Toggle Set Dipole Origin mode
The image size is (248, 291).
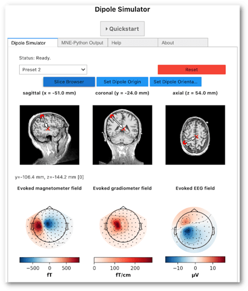tap(122, 81)
